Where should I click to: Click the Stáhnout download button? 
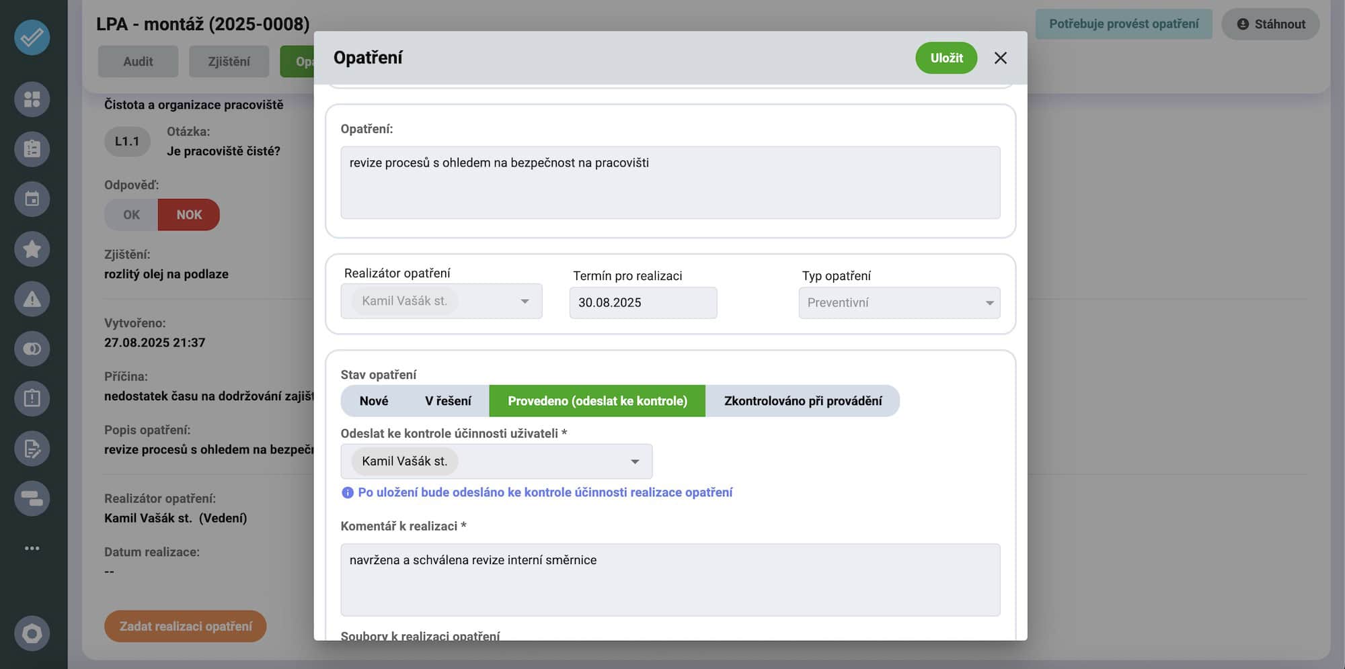[1270, 24]
